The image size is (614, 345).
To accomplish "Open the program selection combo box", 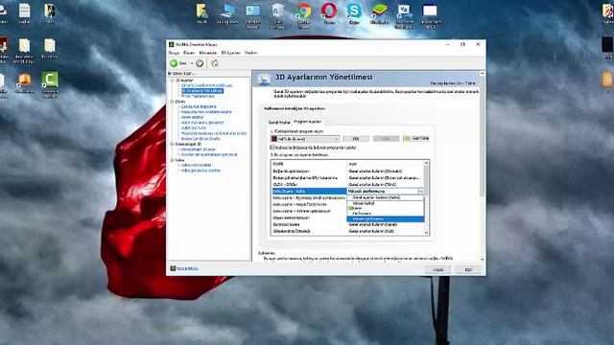I will click(305, 139).
